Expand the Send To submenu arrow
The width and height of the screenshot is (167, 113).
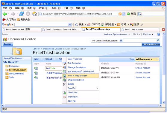(97, 88)
